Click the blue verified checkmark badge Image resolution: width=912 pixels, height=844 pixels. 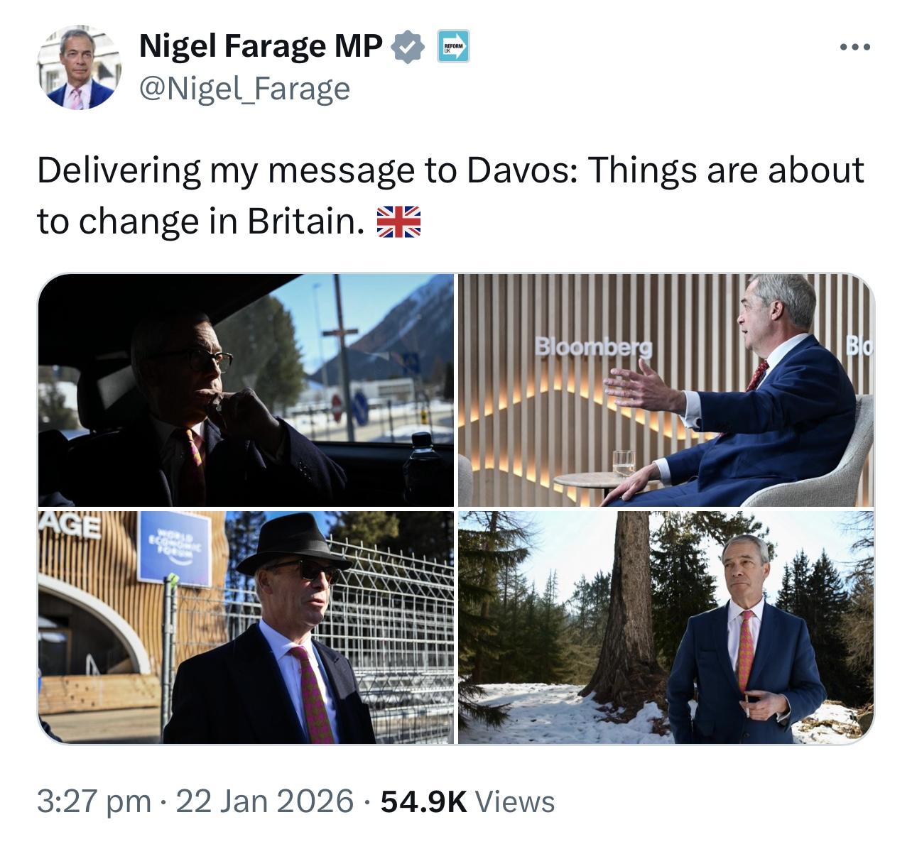(408, 48)
